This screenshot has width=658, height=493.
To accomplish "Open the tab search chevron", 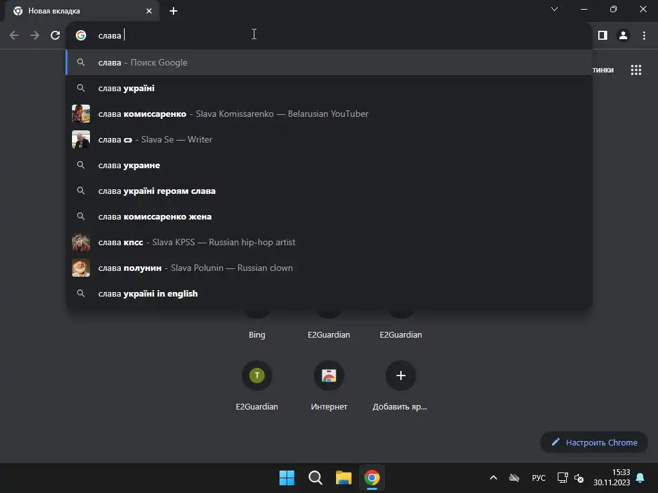I will coord(555,9).
